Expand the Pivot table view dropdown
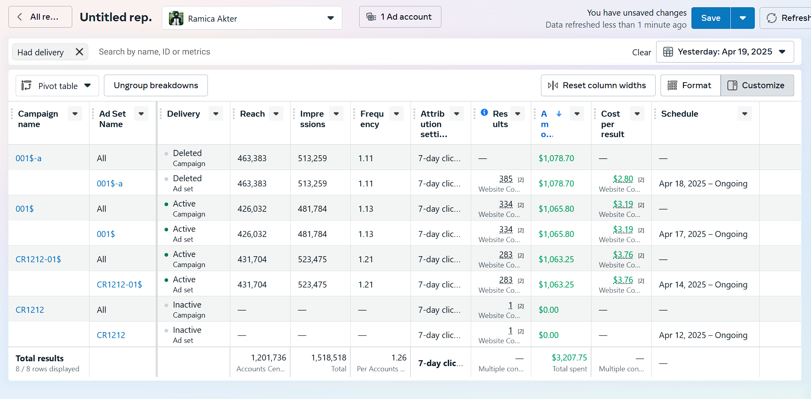The width and height of the screenshot is (811, 399). [57, 86]
